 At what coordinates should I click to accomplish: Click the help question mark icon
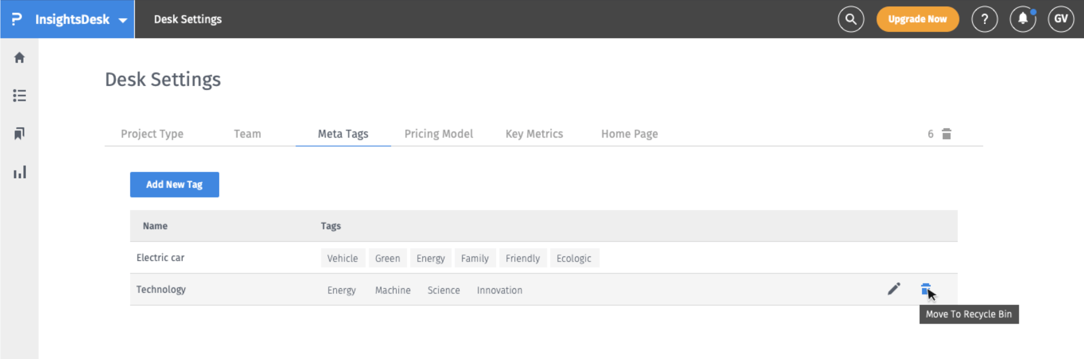pos(984,19)
